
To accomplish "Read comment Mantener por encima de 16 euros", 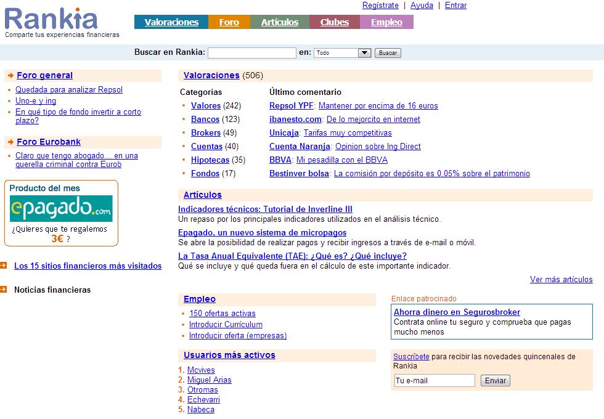I will click(378, 106).
